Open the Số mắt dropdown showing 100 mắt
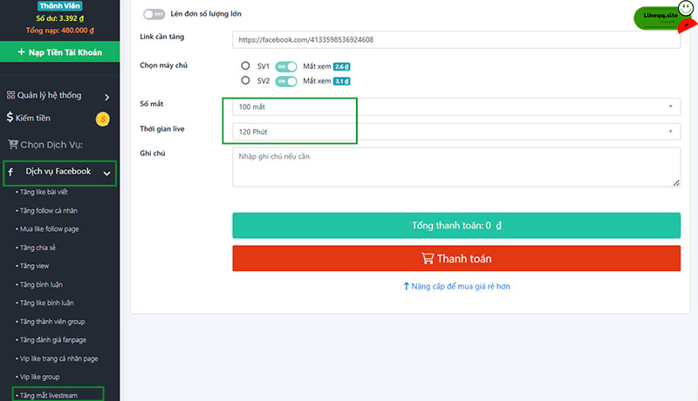The height and width of the screenshot is (401, 698). [x=456, y=106]
